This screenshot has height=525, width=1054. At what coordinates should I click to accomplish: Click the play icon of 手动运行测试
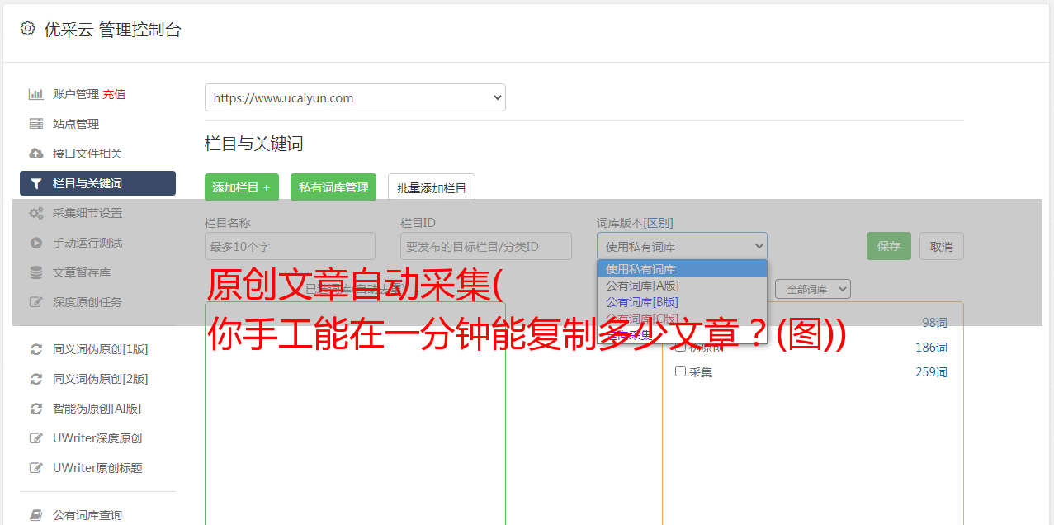click(35, 243)
